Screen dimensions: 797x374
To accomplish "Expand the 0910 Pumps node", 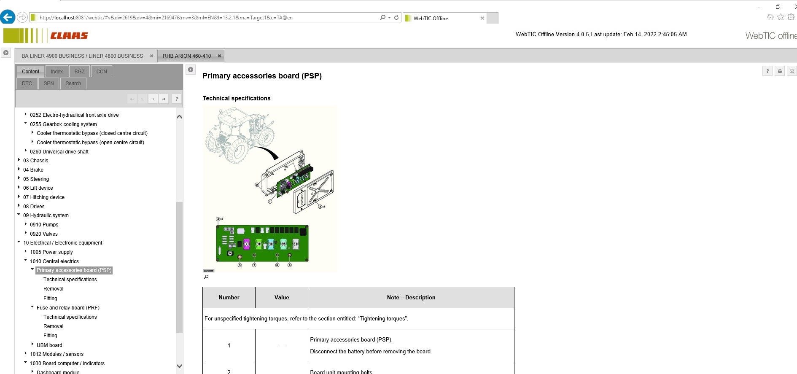I will [25, 224].
